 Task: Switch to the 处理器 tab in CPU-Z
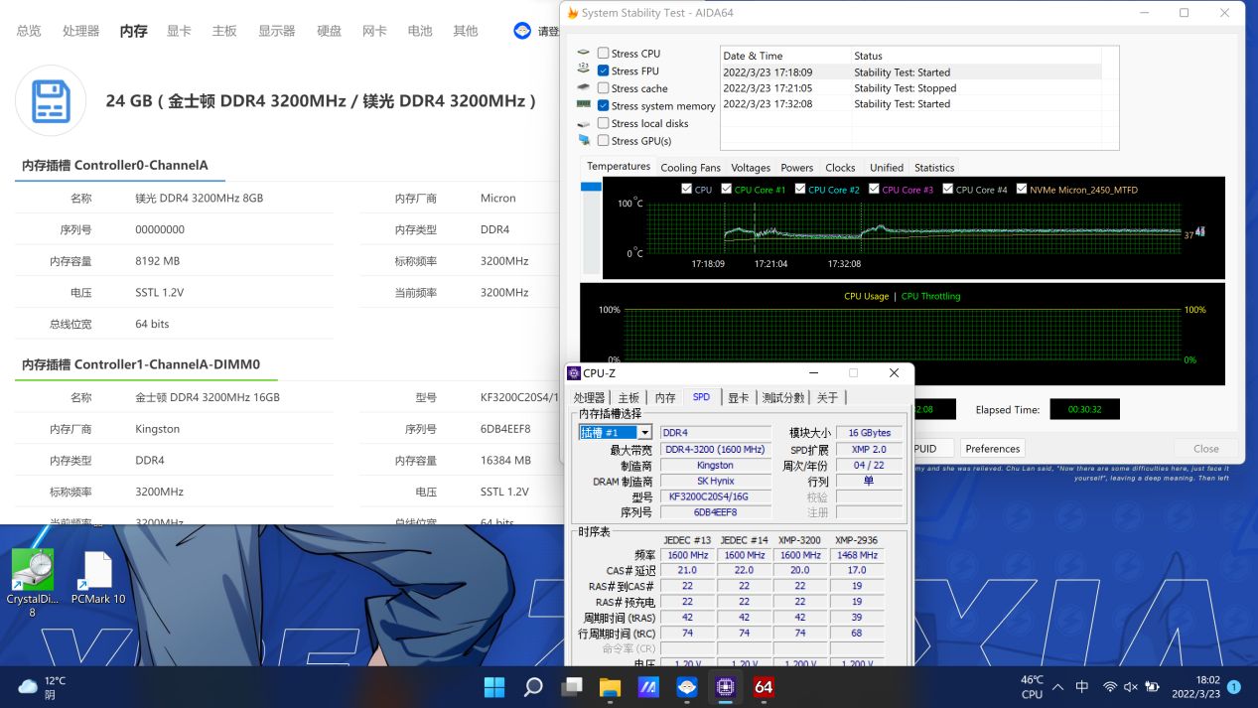click(x=591, y=396)
